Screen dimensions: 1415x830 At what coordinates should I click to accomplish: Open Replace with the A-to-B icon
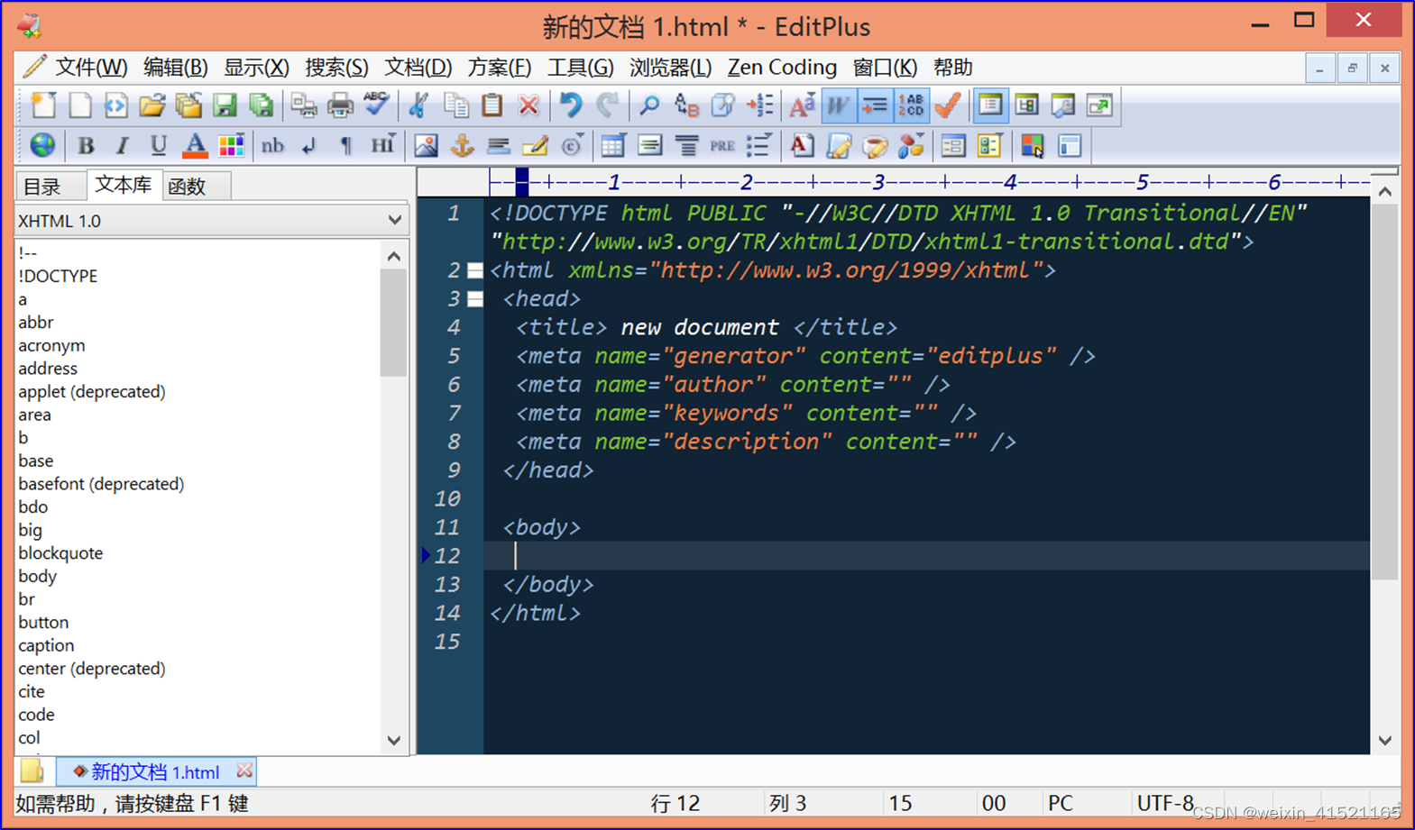(686, 105)
